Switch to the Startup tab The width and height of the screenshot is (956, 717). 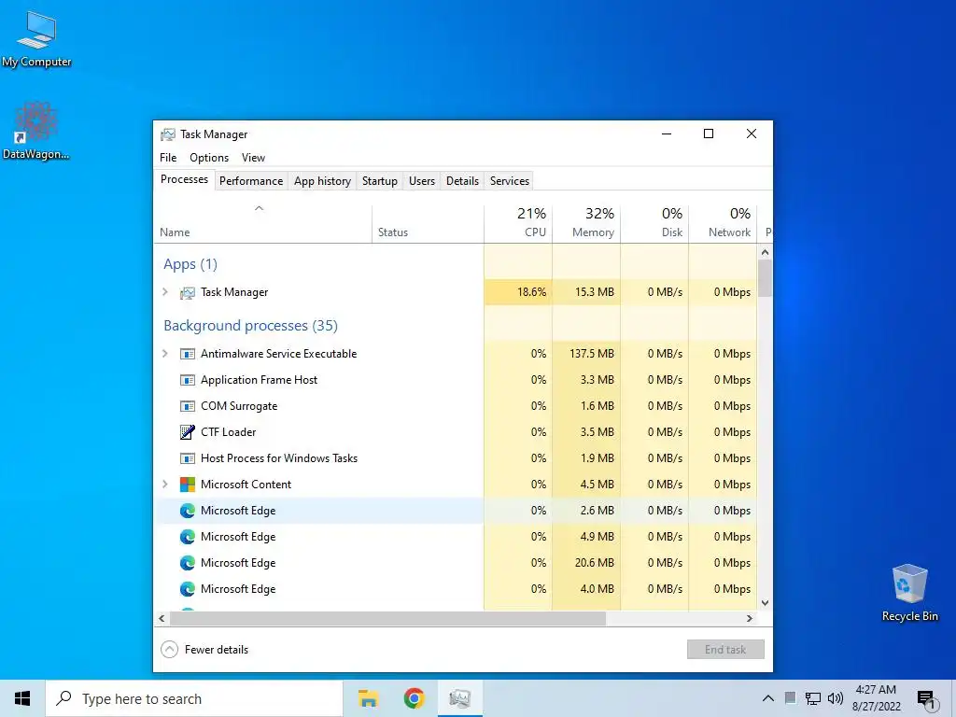tap(380, 181)
